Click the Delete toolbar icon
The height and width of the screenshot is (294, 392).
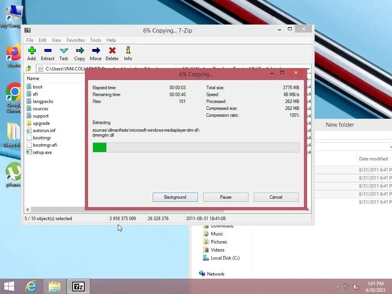coord(112,51)
